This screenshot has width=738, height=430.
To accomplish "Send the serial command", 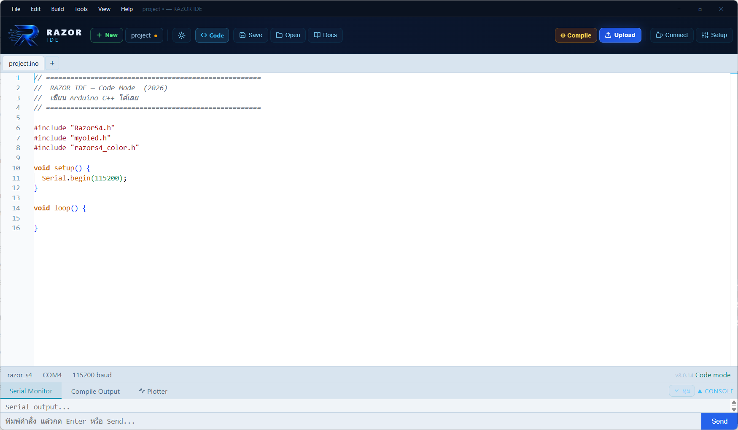I will [x=719, y=421].
